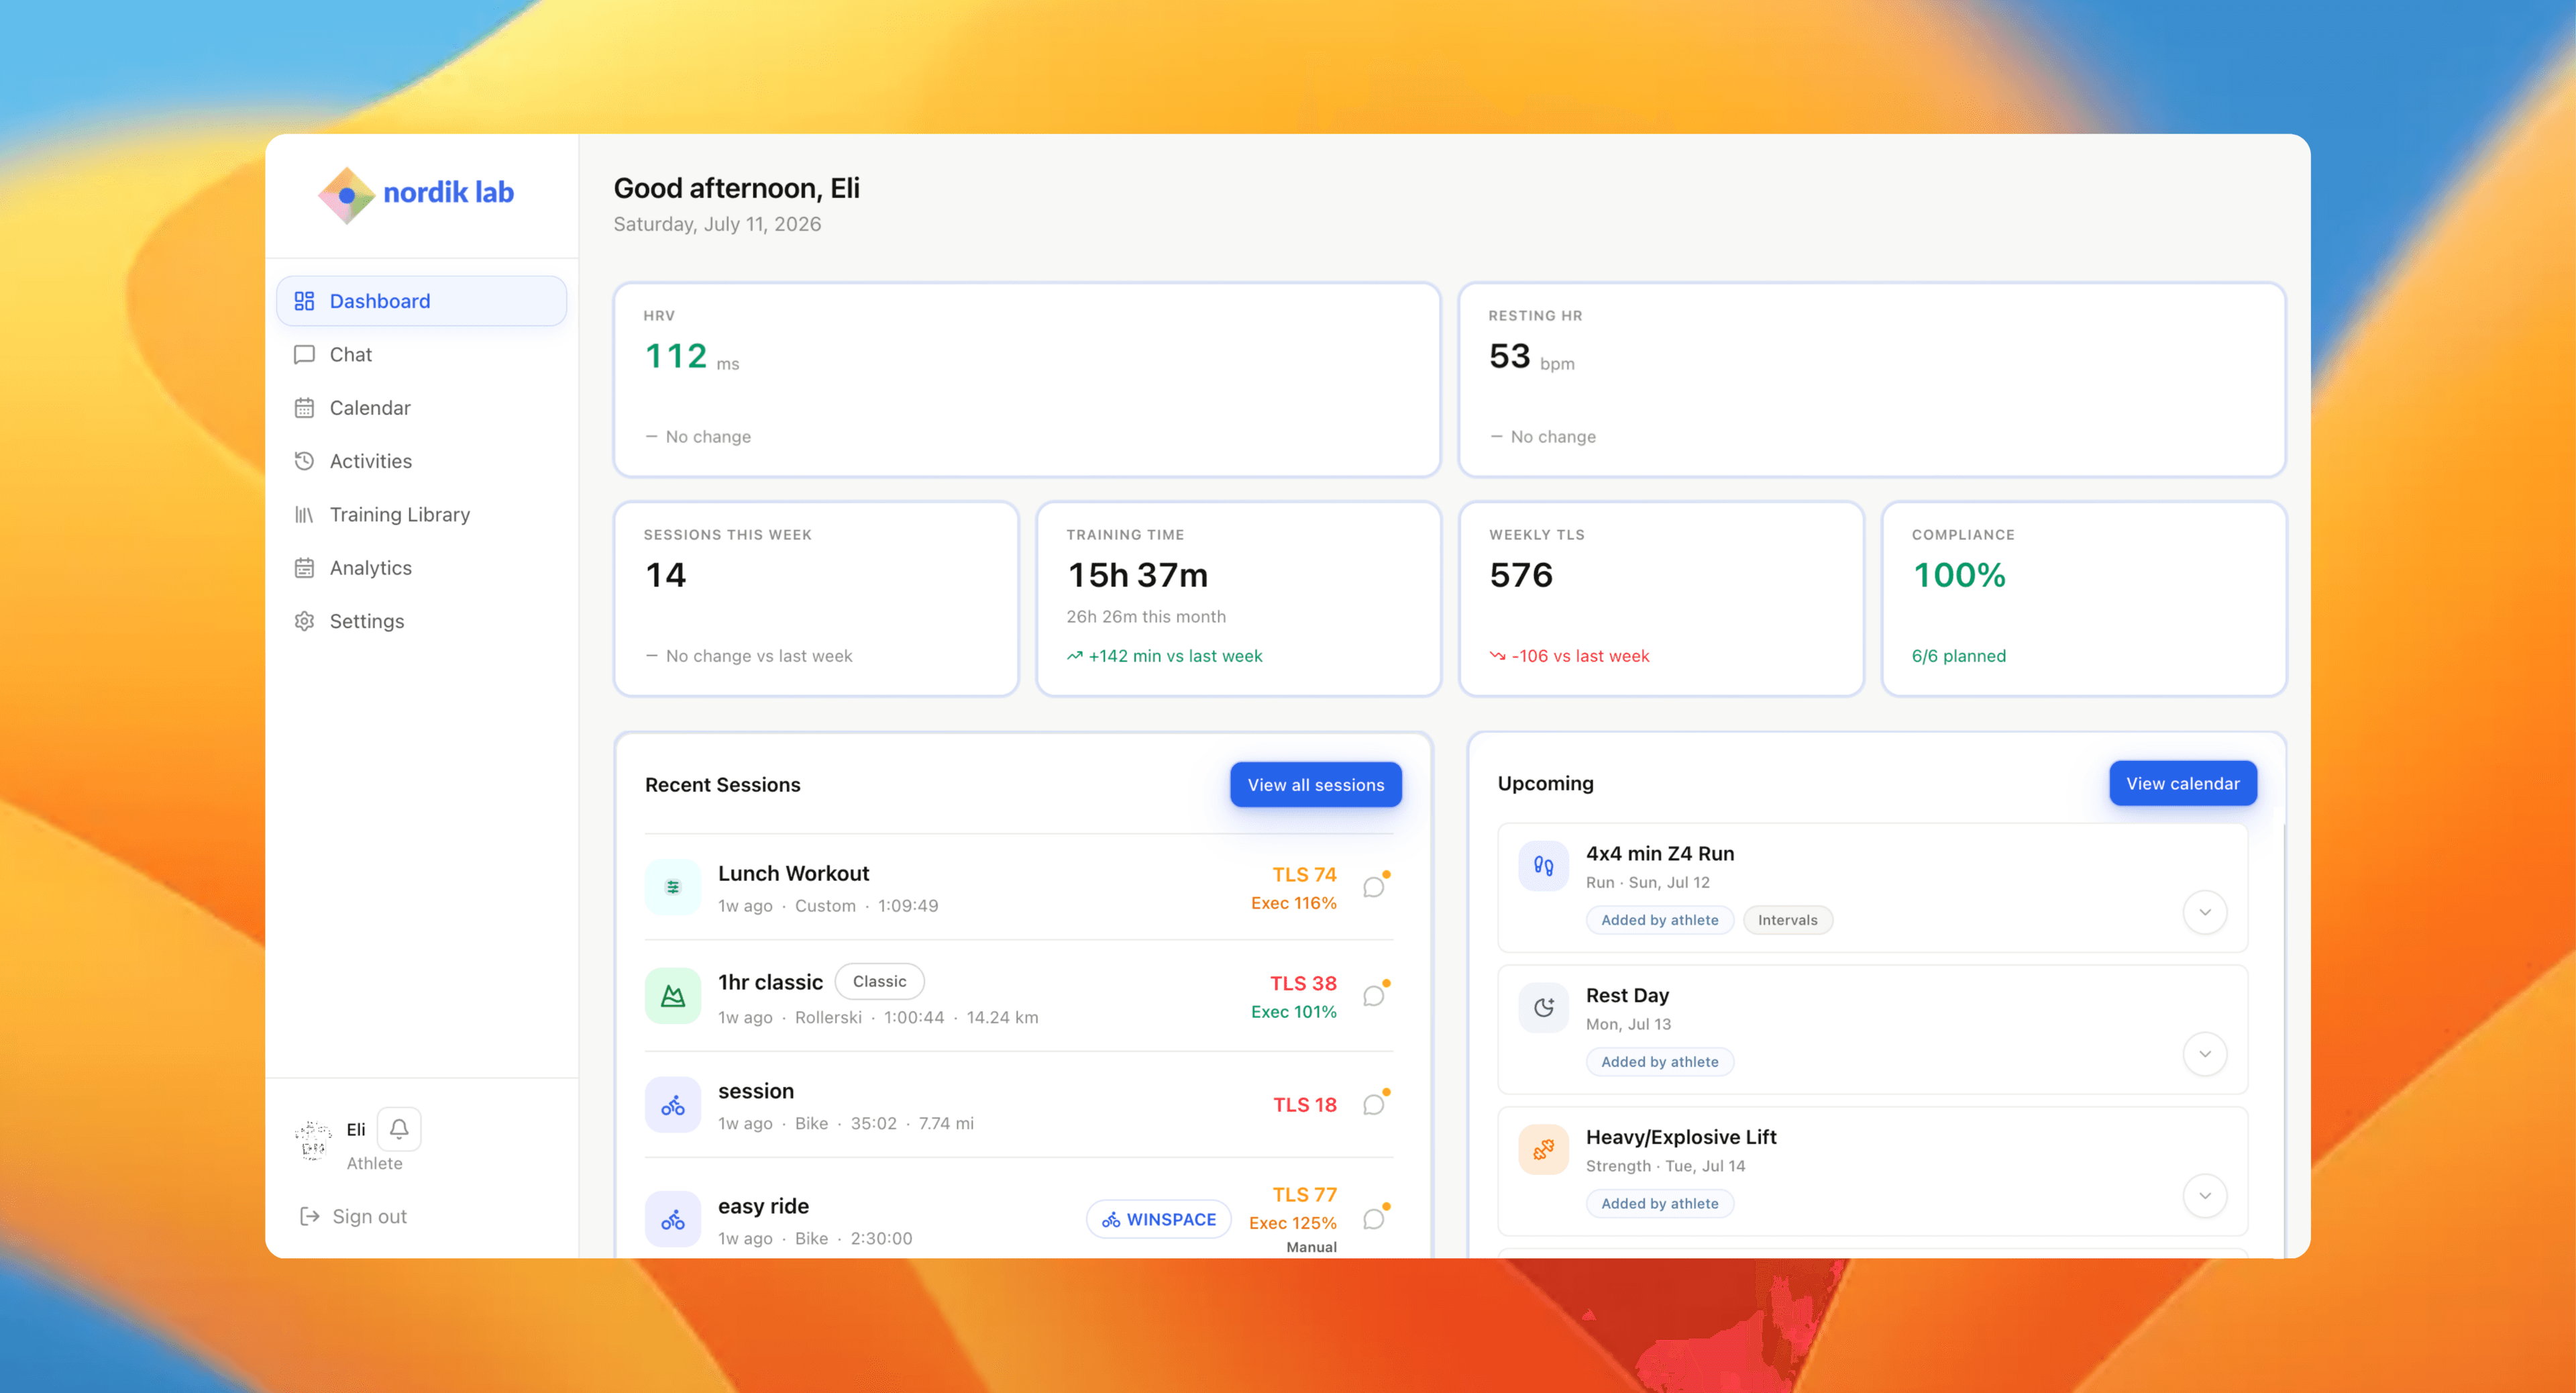Click Eli's profile avatar
The image size is (2576, 1393).
pos(313,1140)
